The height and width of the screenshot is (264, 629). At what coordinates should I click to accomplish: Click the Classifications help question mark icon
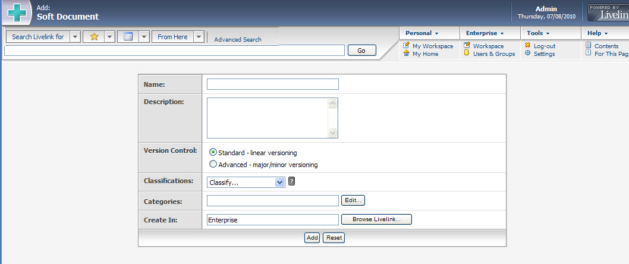tap(291, 182)
